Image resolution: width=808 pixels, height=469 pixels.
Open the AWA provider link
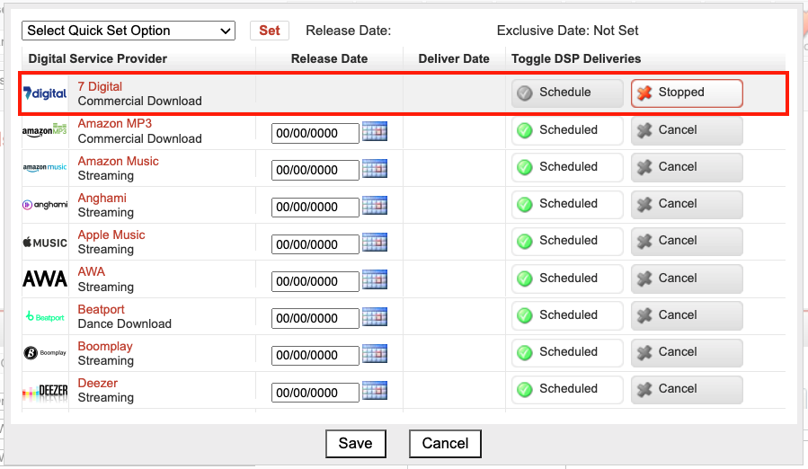91,271
